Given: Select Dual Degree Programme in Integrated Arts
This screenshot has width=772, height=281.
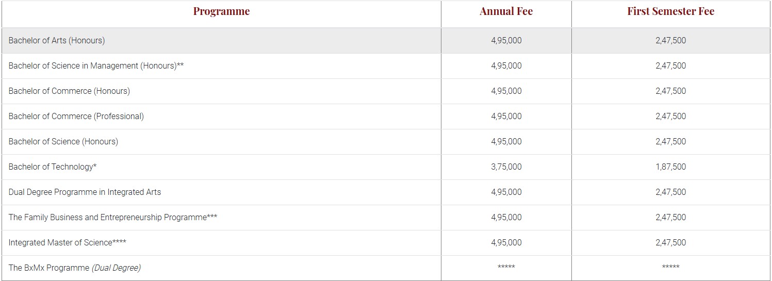Looking at the screenshot, I should pyautogui.click(x=386, y=192).
